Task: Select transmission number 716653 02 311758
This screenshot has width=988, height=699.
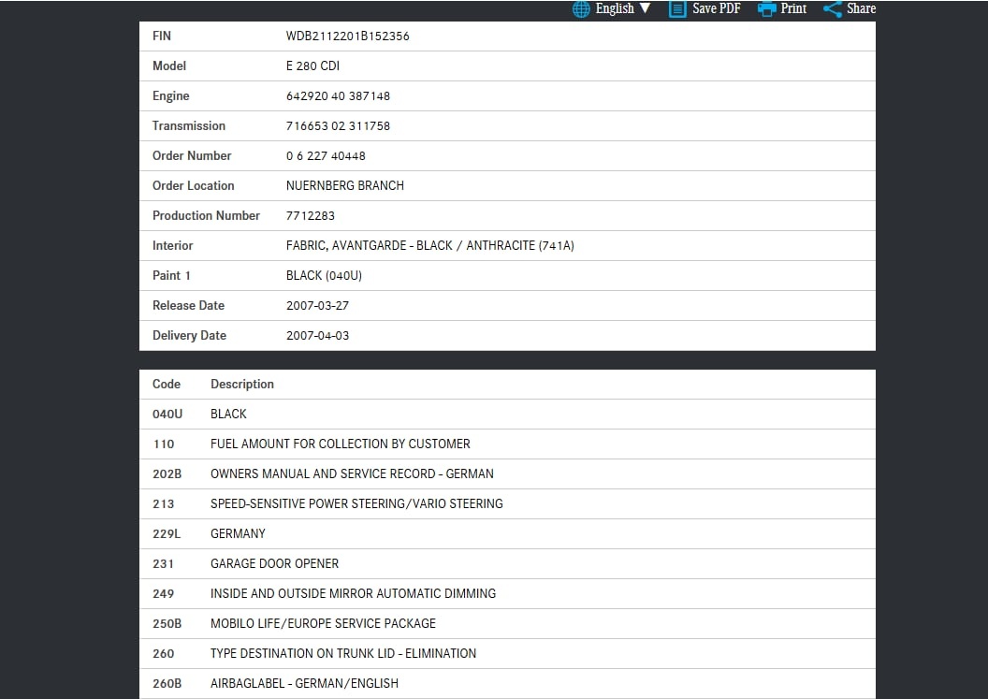Action: [x=338, y=125]
